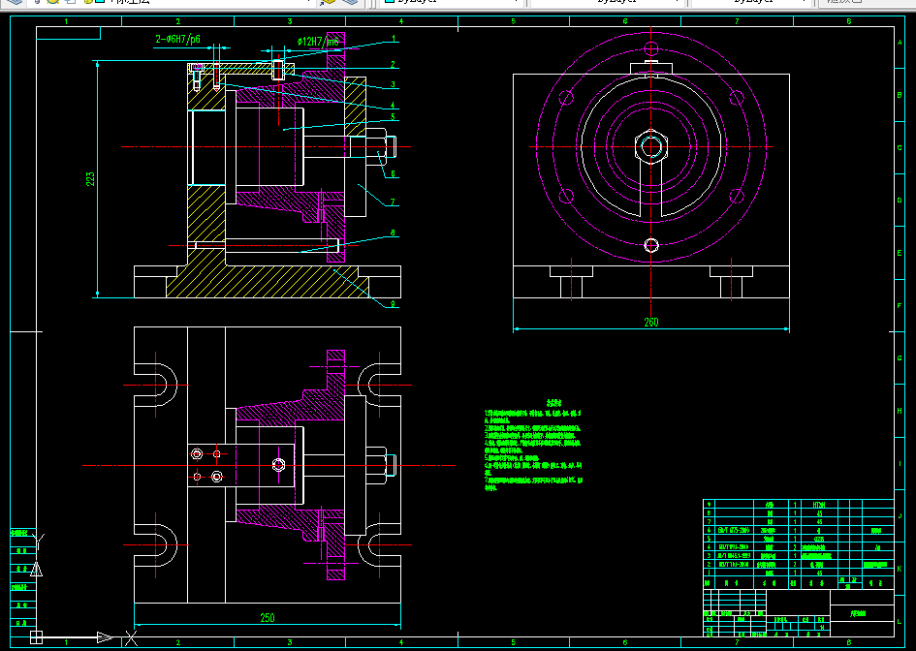Click zone letter K on the right border

click(900, 568)
